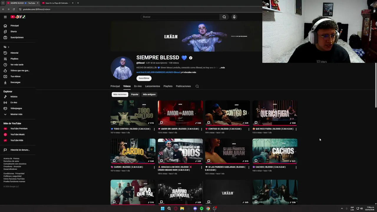Screen dimensions: 377x212
Task: Open channel avatar image
Action: coord(123,68)
